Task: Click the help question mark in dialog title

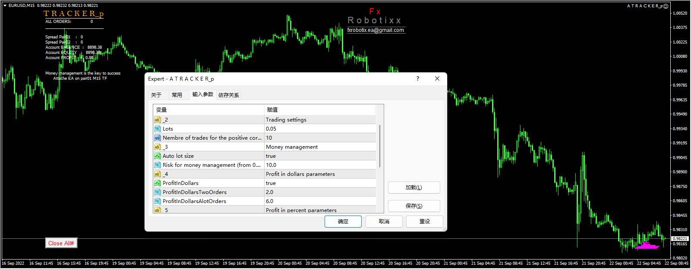Action: point(417,78)
